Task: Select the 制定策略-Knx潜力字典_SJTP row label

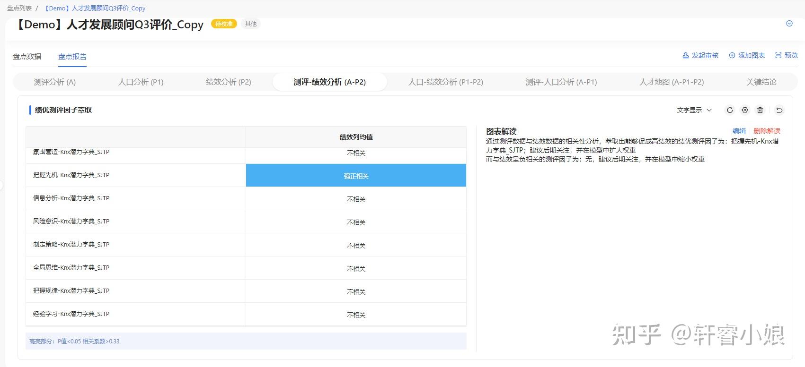Action: pyautogui.click(x=71, y=244)
